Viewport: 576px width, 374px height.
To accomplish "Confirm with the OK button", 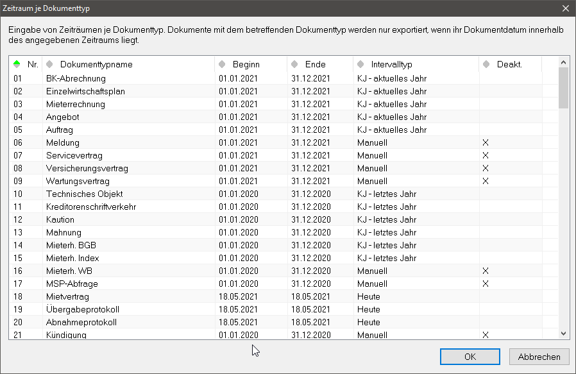I will coord(470,357).
